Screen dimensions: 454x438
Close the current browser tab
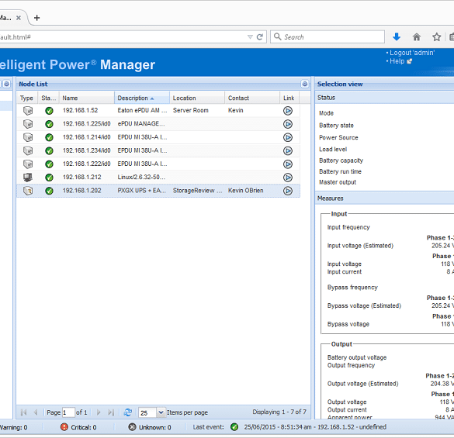19,18
